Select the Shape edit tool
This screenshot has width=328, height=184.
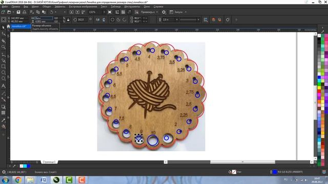point(4,34)
